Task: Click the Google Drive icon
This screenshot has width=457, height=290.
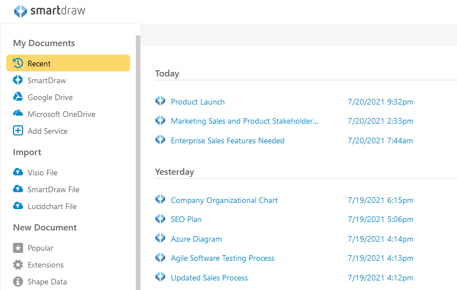Action: tap(18, 97)
